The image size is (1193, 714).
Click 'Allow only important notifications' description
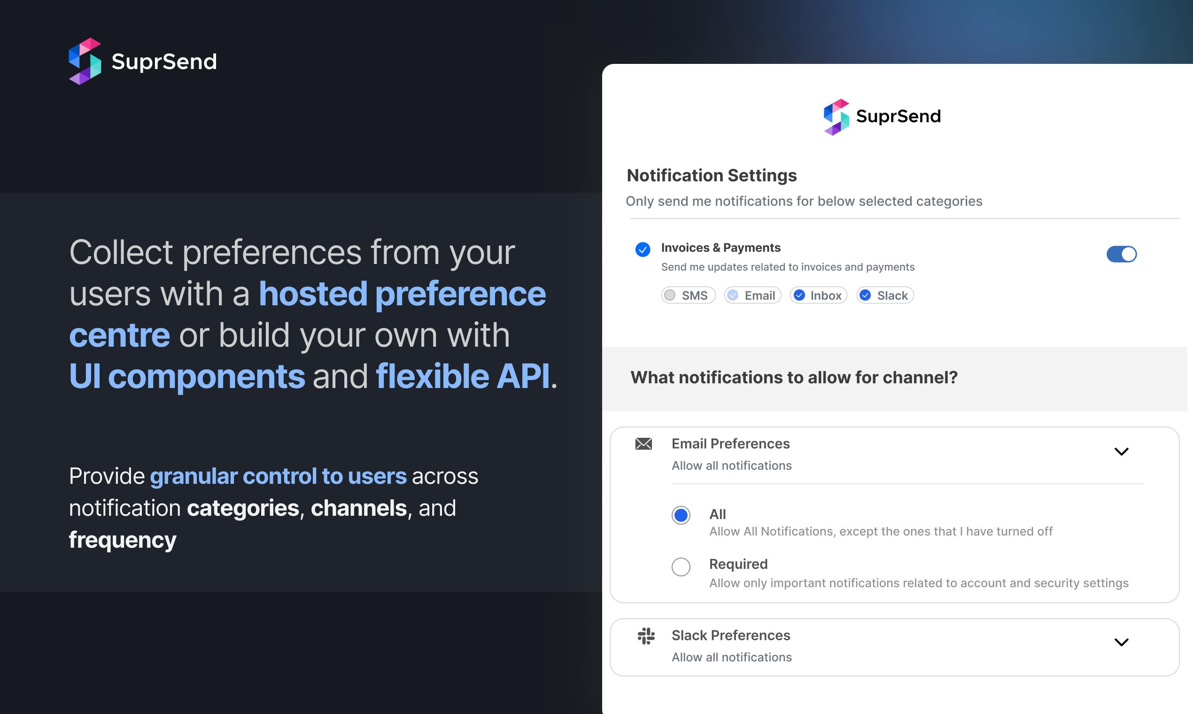coord(919,583)
